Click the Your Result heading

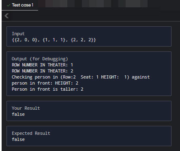(26, 108)
